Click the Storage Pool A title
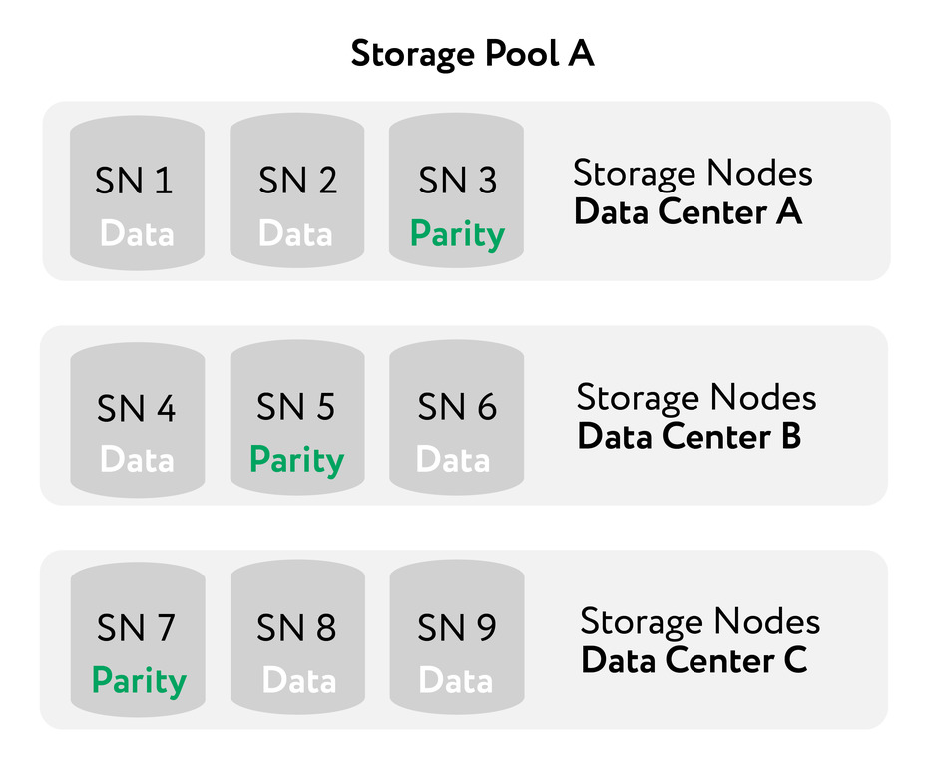Screen dimensions: 925x766 click(x=472, y=54)
